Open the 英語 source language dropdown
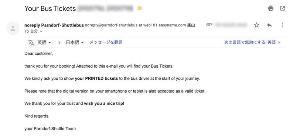The height and width of the screenshot is (136, 290). 44,43
